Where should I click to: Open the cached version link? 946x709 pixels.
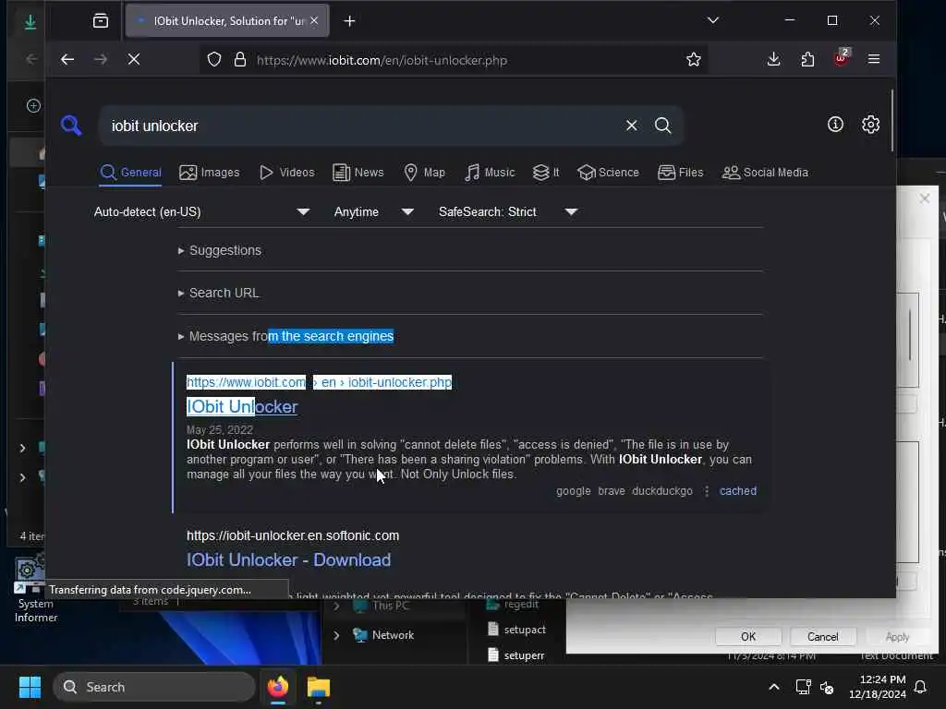[738, 491]
